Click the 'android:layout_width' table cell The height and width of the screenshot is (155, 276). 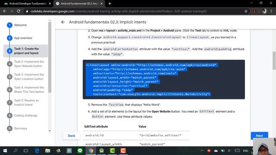coord(103,144)
